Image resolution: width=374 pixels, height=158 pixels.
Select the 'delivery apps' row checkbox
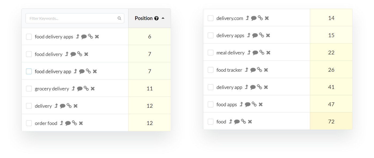tap(211, 35)
